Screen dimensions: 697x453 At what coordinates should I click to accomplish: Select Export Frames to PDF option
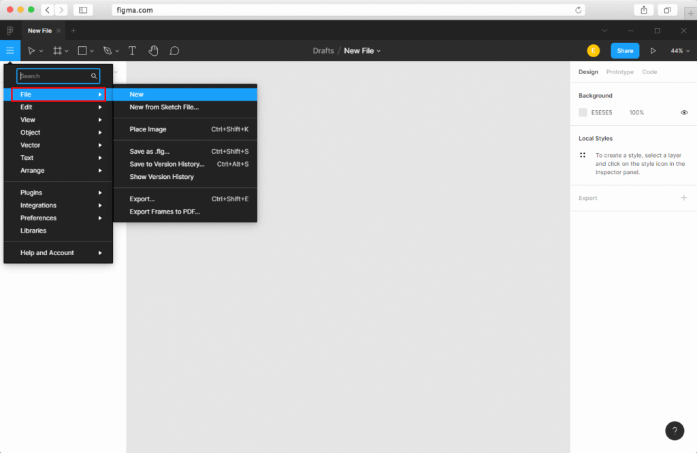165,212
